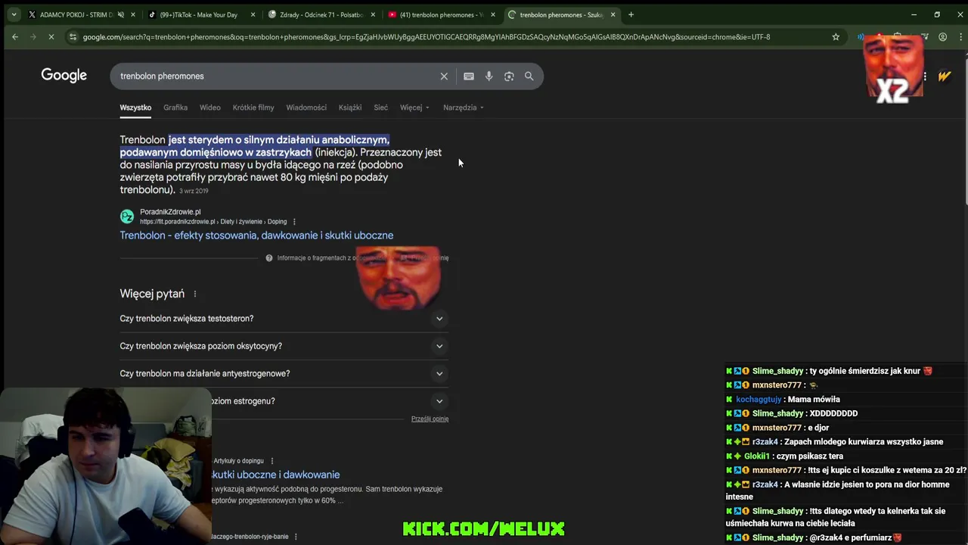Open the Chrome profile icon
The height and width of the screenshot is (545, 968).
tap(942, 36)
